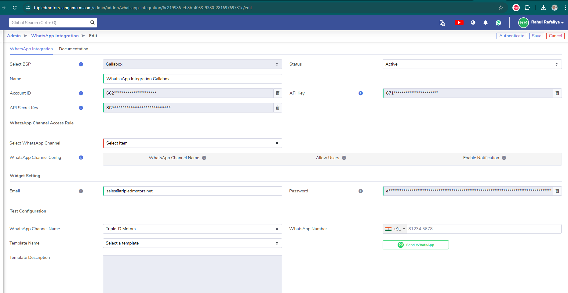Image resolution: width=568 pixels, height=293 pixels.
Task: Click the Save button
Action: [x=537, y=36]
